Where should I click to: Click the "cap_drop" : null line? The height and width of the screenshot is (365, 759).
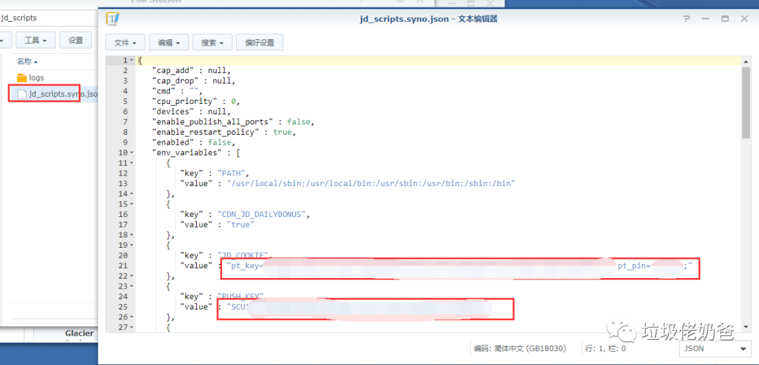(x=194, y=81)
